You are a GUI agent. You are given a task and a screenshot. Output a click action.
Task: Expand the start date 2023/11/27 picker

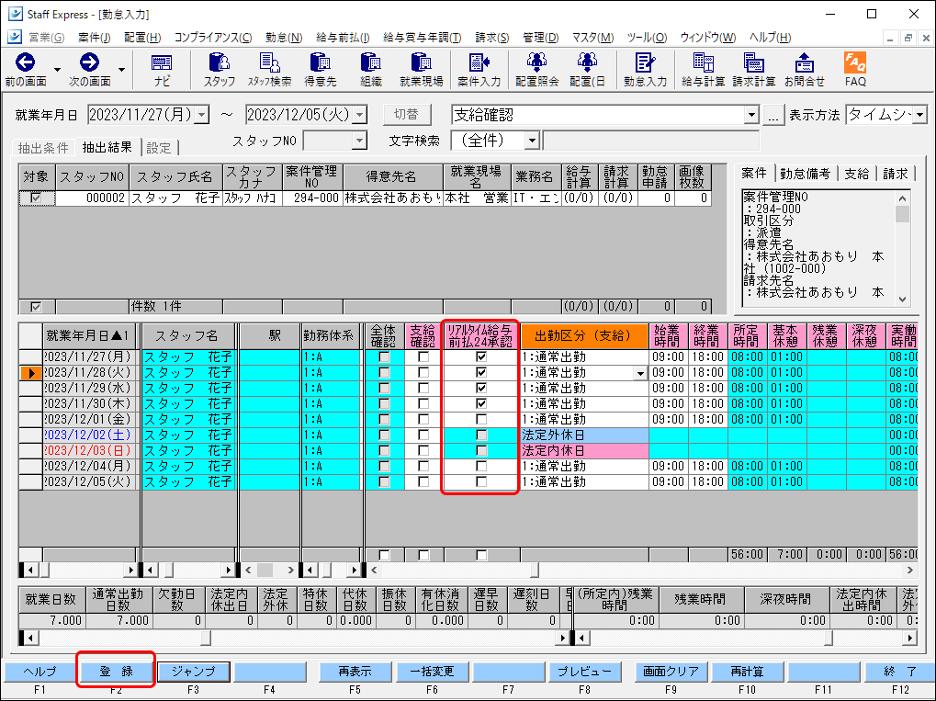coord(202,115)
